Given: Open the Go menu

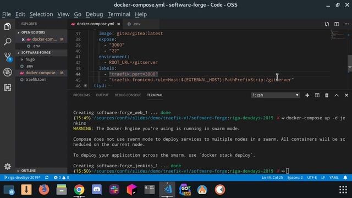Looking at the screenshot, I should [x=78, y=14].
